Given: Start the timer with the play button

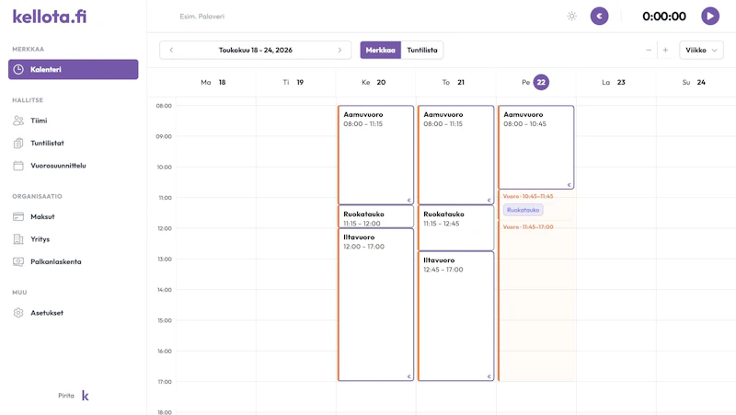Looking at the screenshot, I should coord(710,16).
